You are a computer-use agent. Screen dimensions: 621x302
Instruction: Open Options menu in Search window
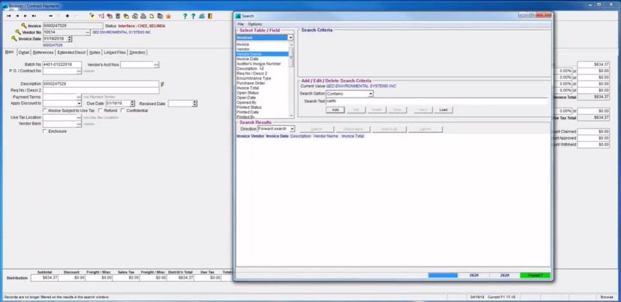pos(255,24)
